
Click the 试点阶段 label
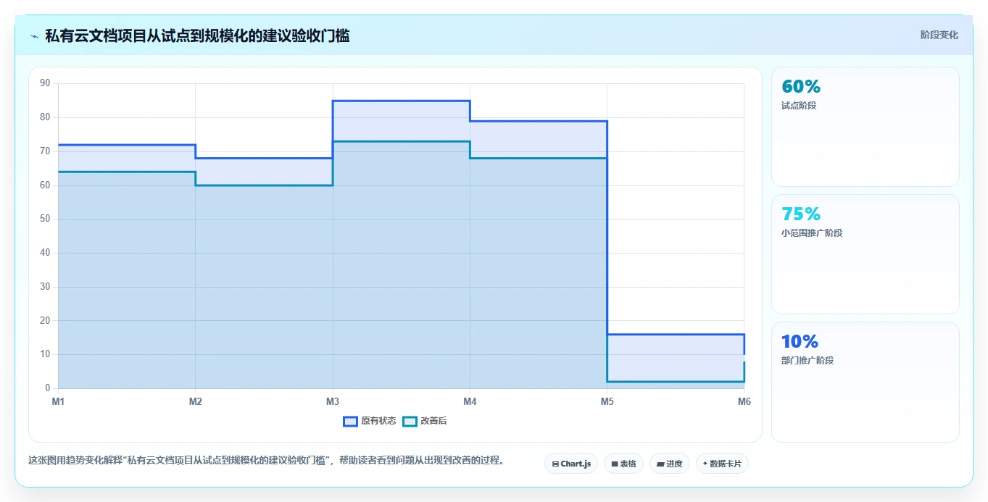(799, 106)
